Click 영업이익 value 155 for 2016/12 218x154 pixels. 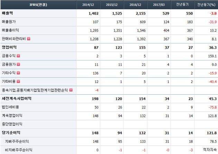pyautogui.click(x=142, y=48)
